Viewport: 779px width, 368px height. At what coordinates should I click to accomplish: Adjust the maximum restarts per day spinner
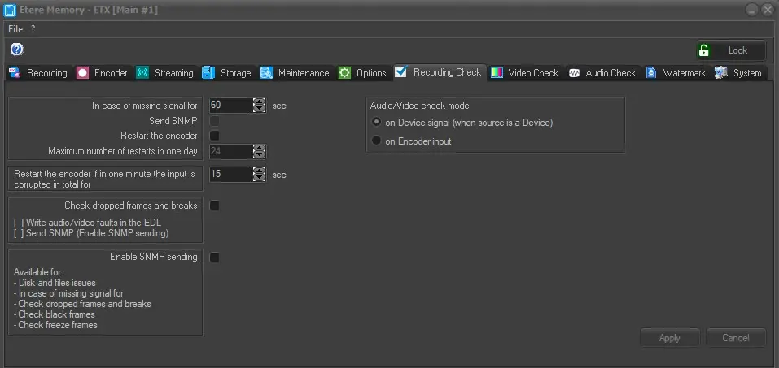[x=259, y=151]
